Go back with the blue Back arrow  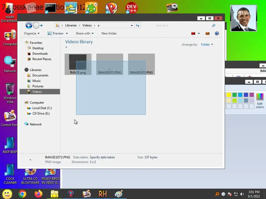[29, 26]
